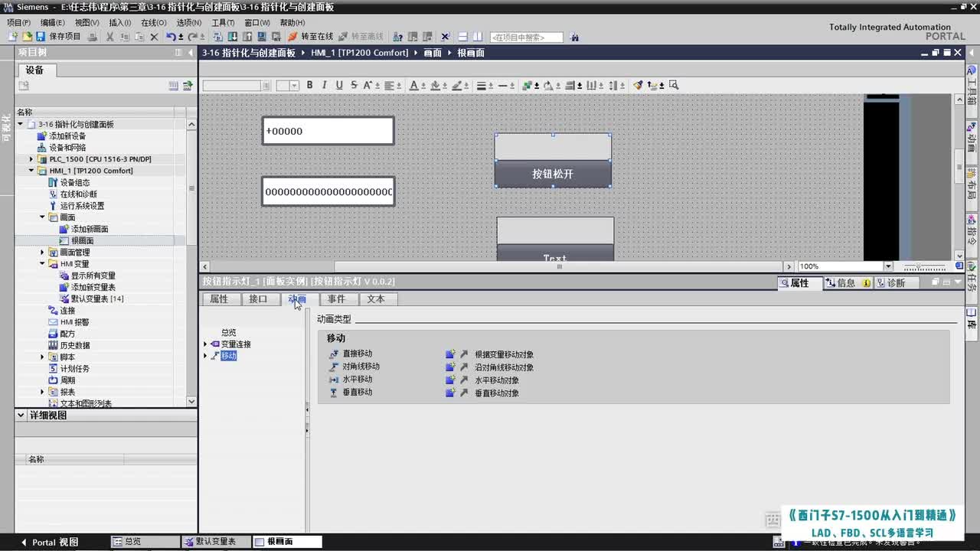Open the 工具(T) menu
The width and height of the screenshot is (980, 551).
223,23
